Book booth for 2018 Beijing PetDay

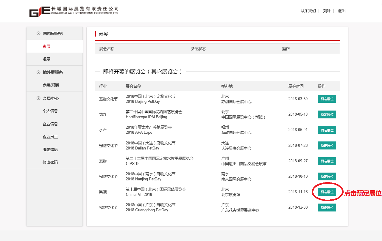pyautogui.click(x=327, y=99)
